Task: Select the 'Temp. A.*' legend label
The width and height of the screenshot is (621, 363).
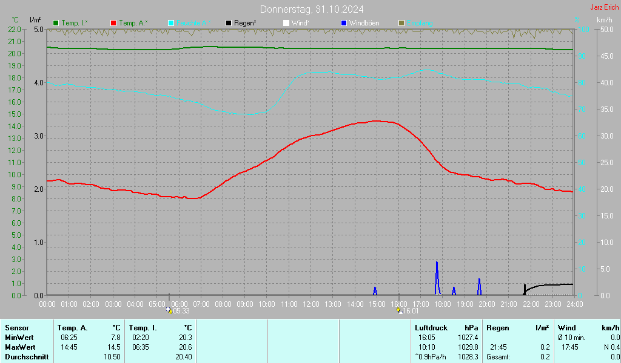Action: click(133, 23)
